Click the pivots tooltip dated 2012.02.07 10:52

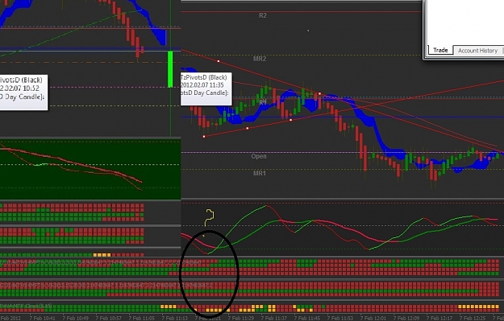coord(23,93)
